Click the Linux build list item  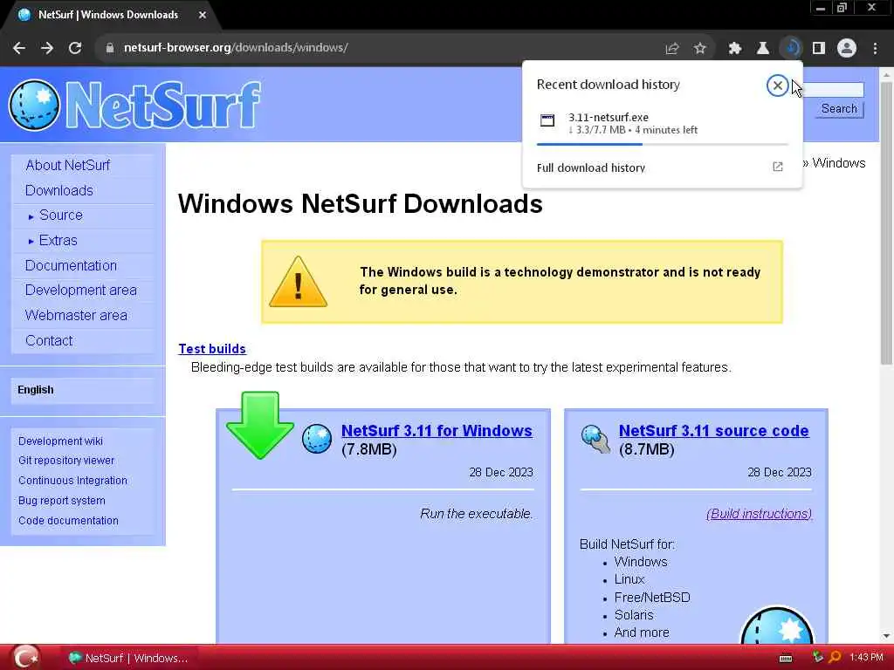point(629,579)
